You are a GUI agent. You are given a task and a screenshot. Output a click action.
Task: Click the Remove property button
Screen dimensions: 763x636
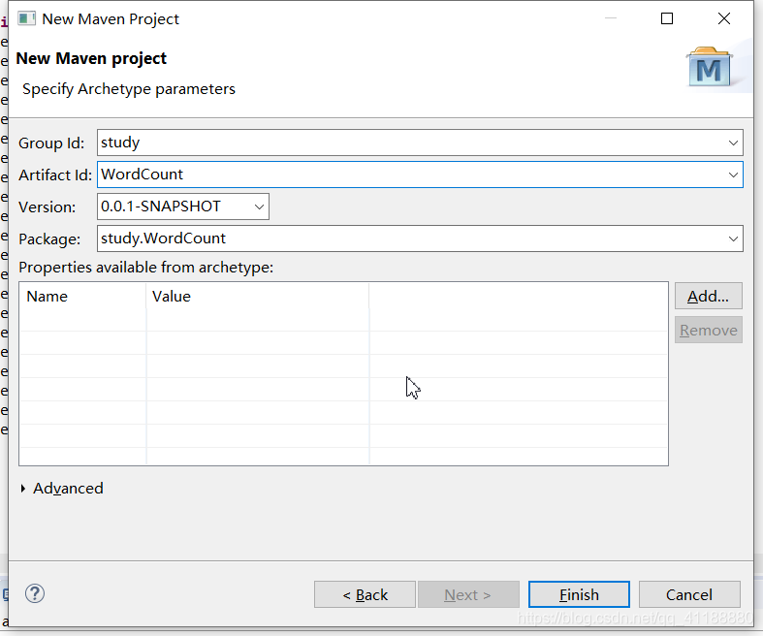pos(708,330)
